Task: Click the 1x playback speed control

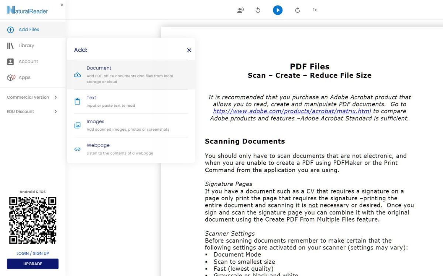Action: click(315, 10)
